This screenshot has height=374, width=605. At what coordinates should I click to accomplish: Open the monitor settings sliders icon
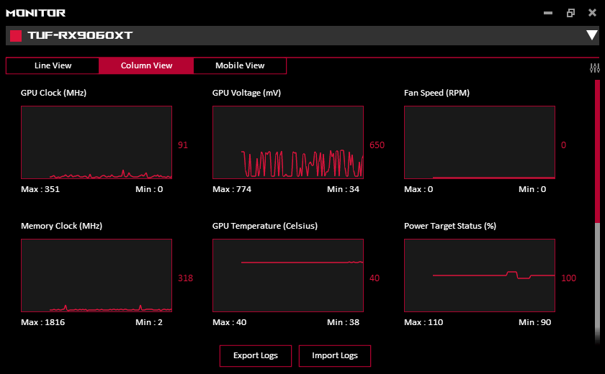click(594, 68)
